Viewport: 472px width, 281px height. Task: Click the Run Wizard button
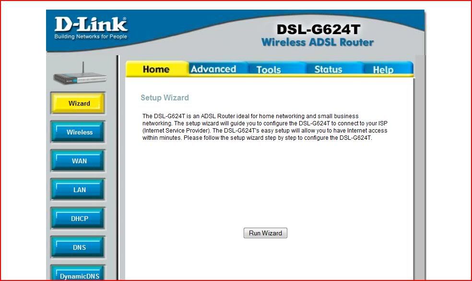tap(265, 233)
